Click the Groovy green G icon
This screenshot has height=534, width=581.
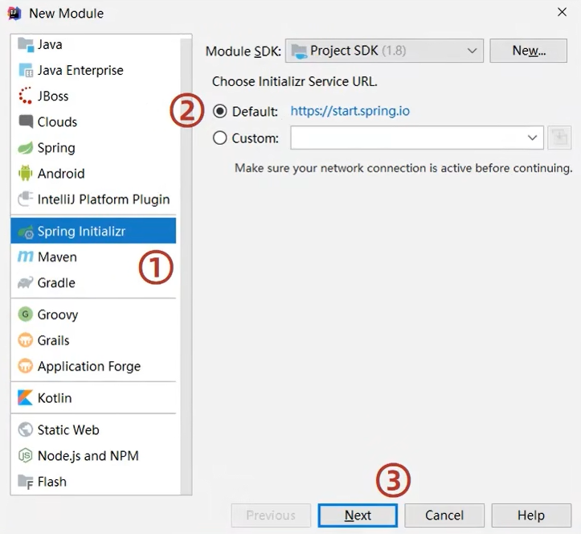(25, 314)
